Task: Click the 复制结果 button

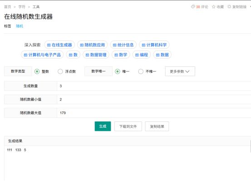Action: pos(157,126)
